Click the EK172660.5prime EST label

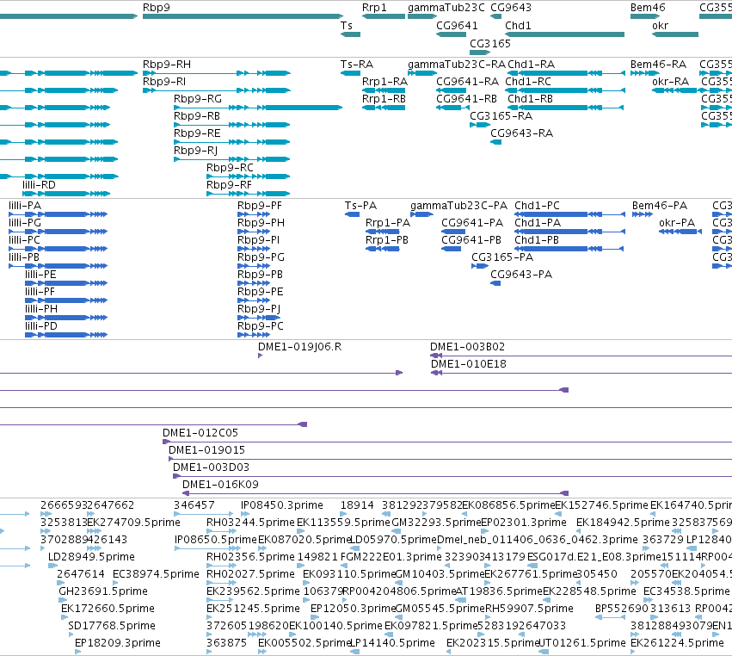(x=108, y=609)
